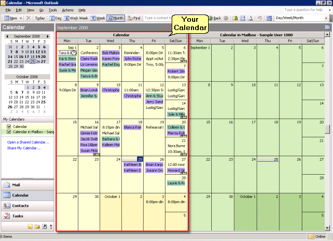Go to previous month in date navigator
Screen dimensions: 333x241
(7, 36)
